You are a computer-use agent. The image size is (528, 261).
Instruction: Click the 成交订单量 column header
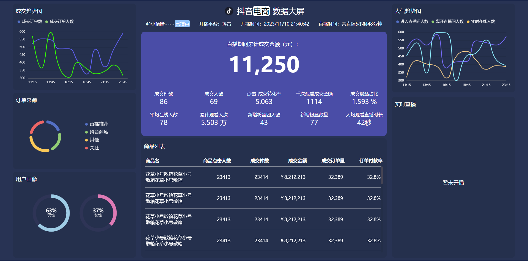pos(333,161)
